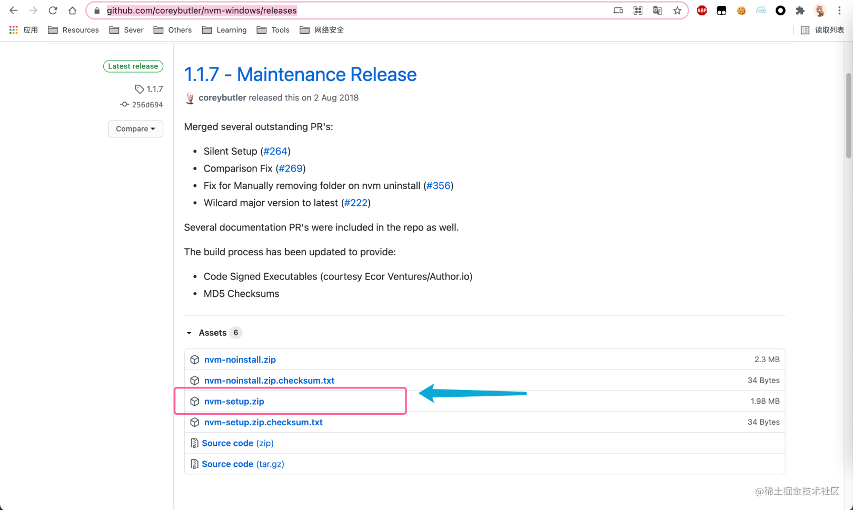Collapse the Assets section
This screenshot has width=853, height=510.
[213, 333]
